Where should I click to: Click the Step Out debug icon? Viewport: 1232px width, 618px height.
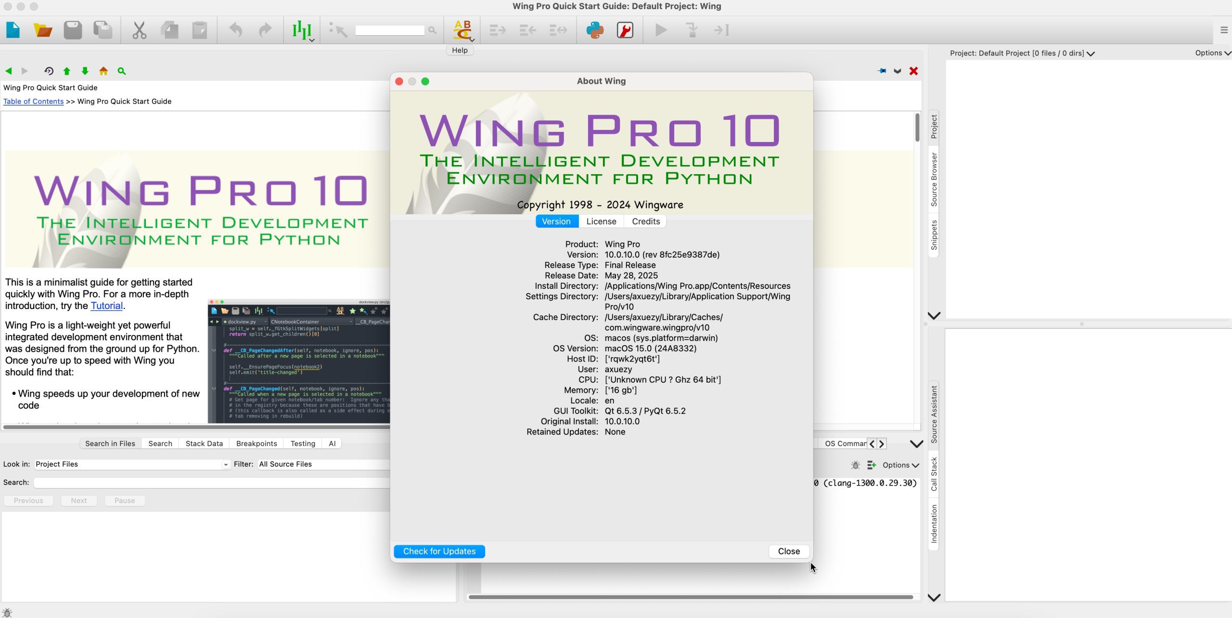[721, 30]
